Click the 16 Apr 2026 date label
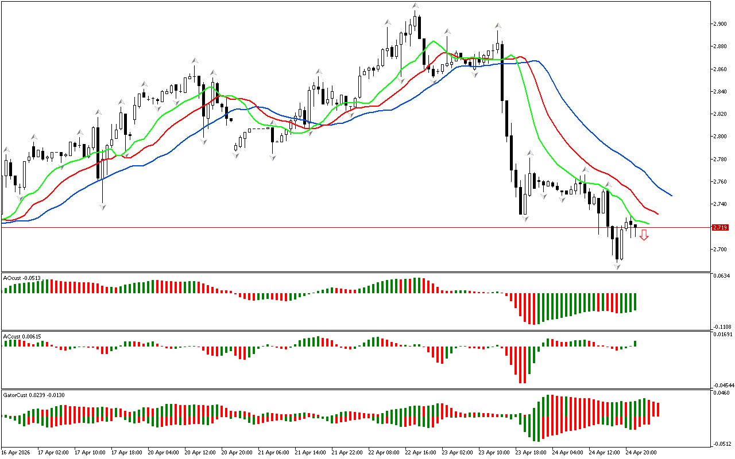This screenshot has width=735, height=459. click(17, 452)
